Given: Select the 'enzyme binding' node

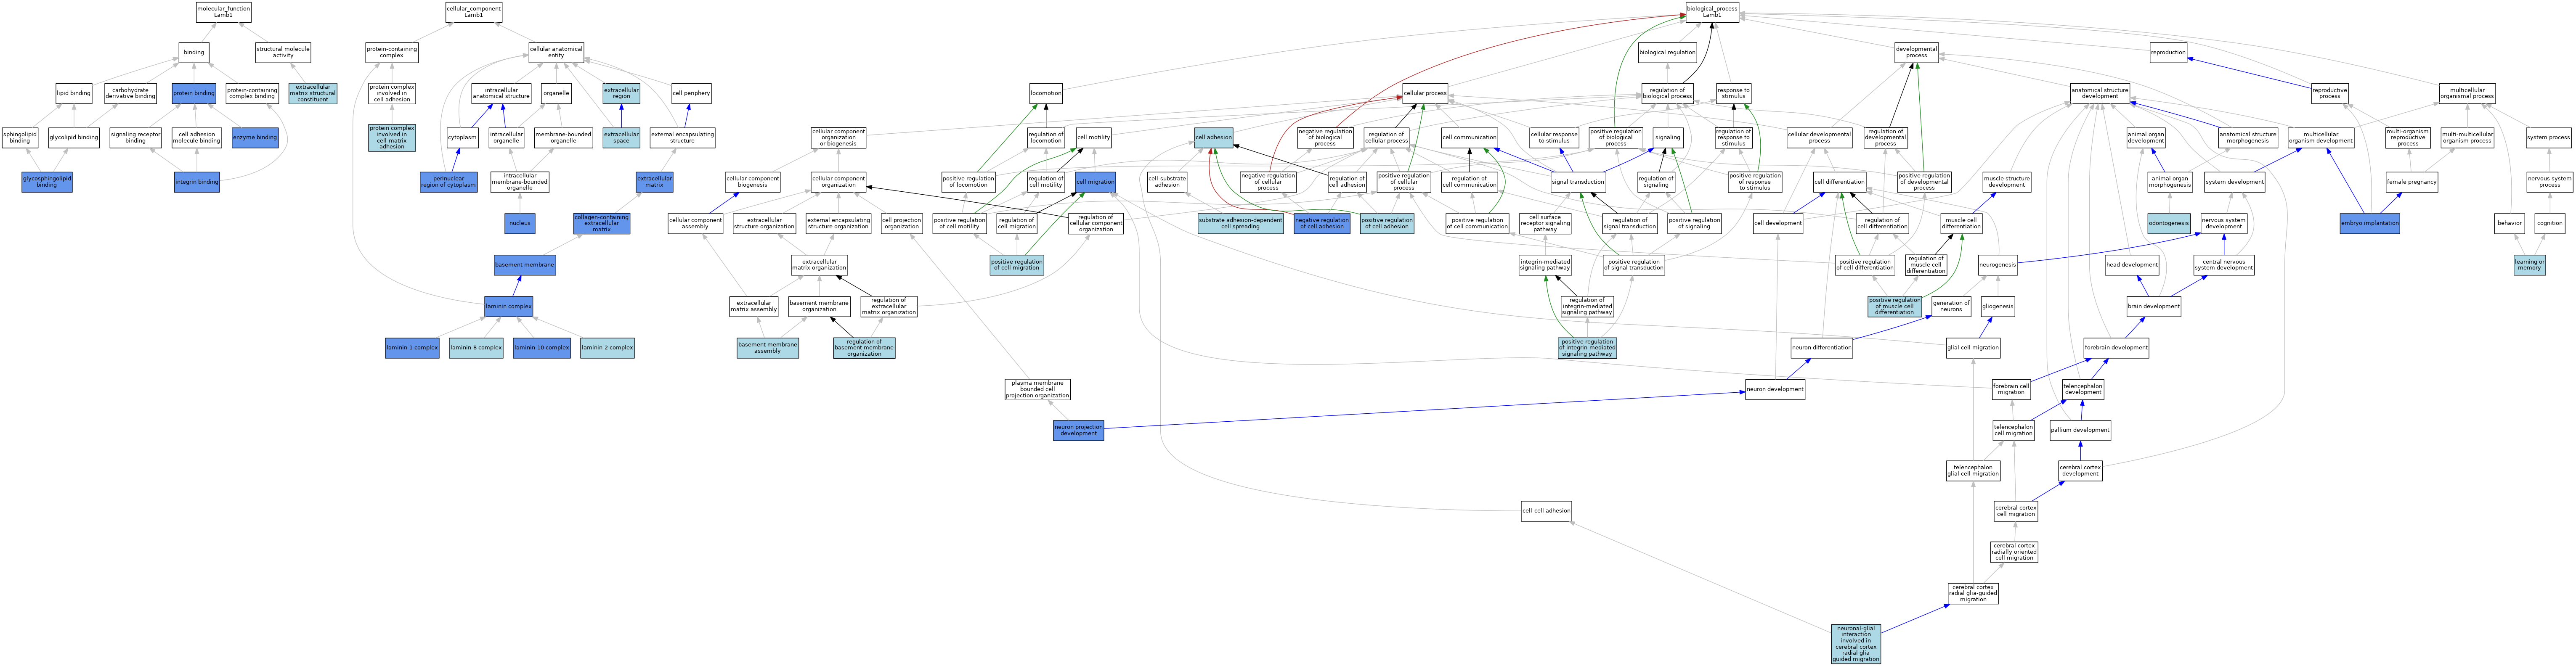Looking at the screenshot, I should [255, 137].
